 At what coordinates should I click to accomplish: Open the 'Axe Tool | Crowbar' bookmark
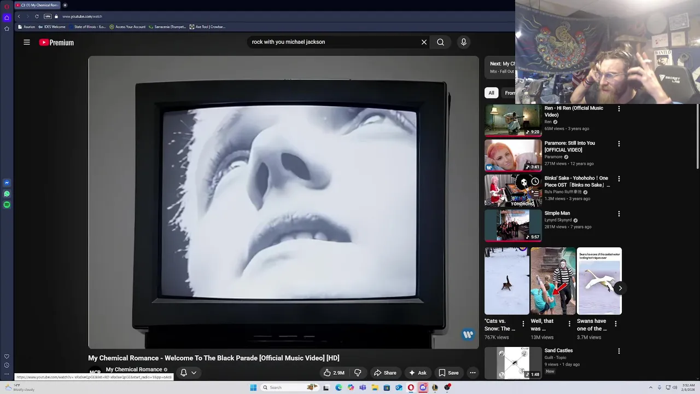pyautogui.click(x=207, y=27)
